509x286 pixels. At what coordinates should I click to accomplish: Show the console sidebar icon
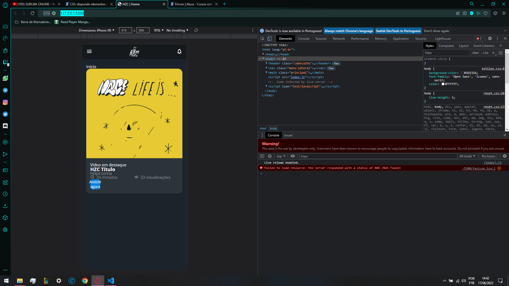click(x=262, y=156)
